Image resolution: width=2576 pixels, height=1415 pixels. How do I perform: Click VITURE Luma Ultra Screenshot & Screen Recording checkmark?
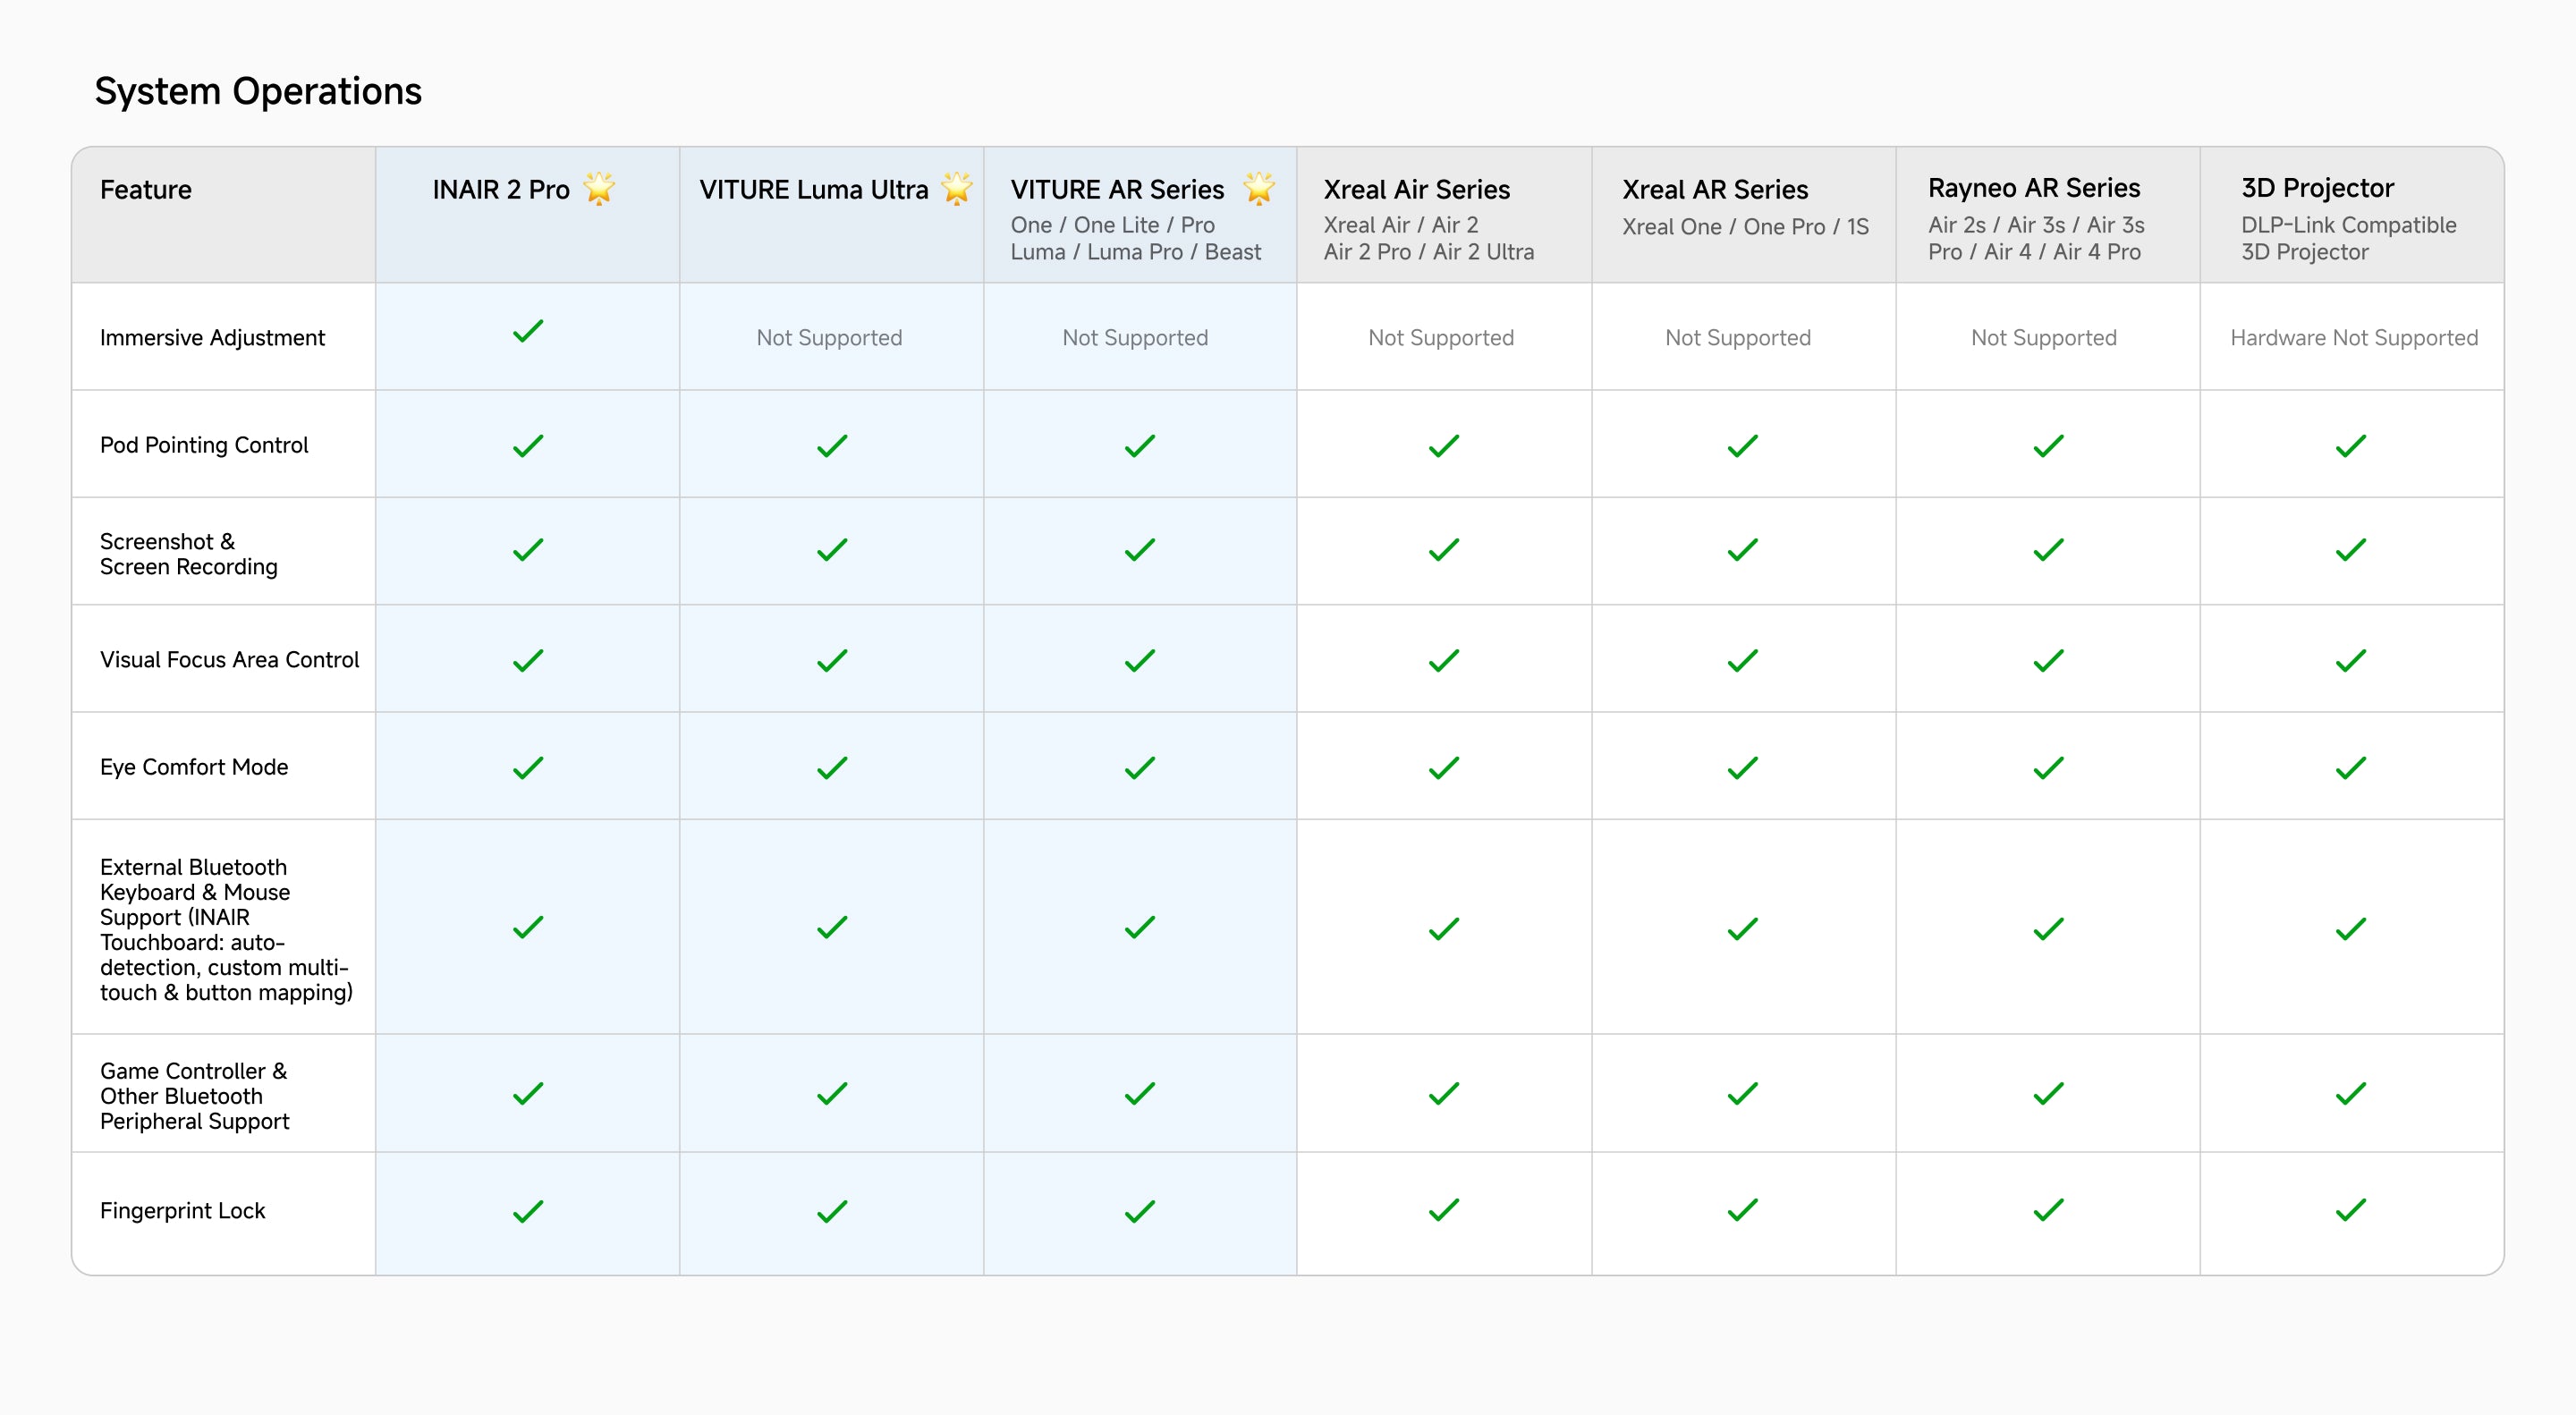[x=831, y=550]
